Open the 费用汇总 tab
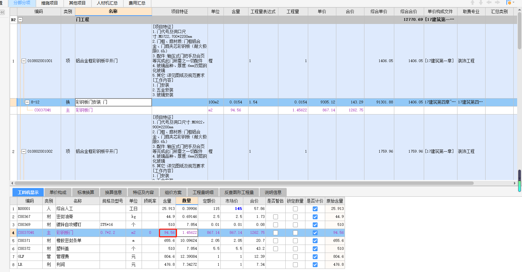The image size is (522, 272). [x=137, y=3]
